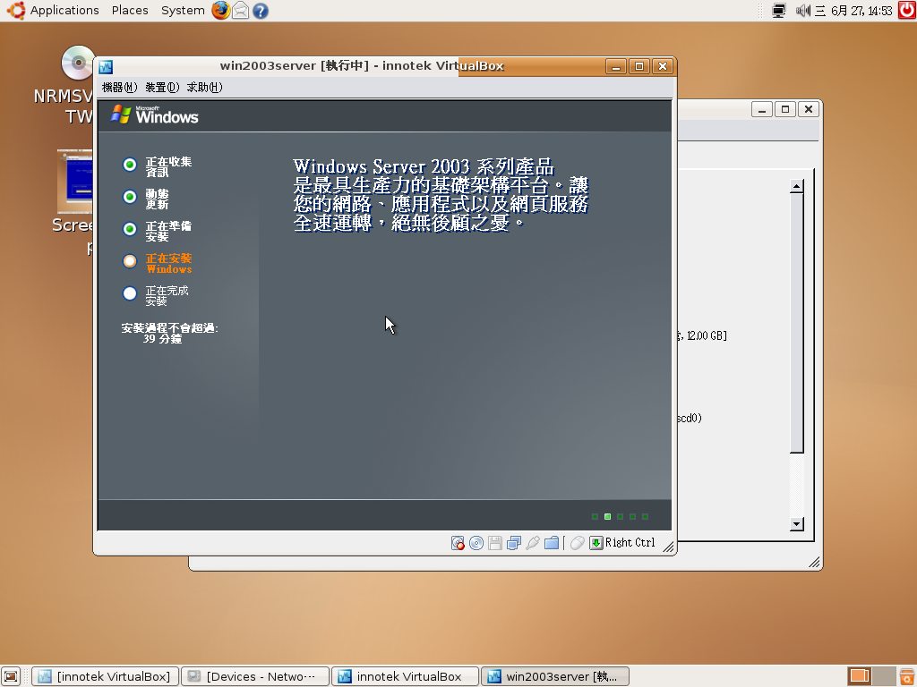Open the System menu in top panel
The height and width of the screenshot is (687, 917).
(x=183, y=11)
